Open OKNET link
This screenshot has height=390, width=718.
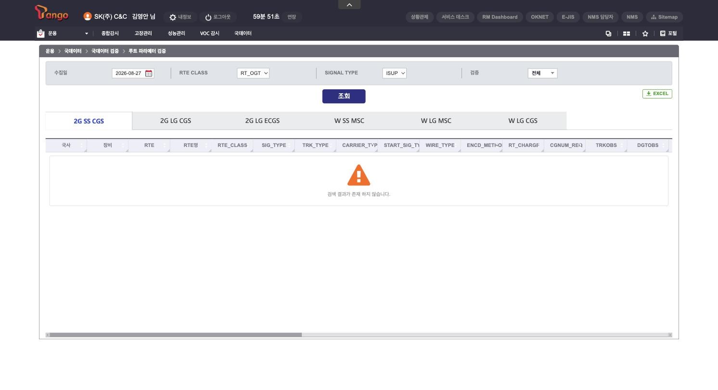[539, 17]
